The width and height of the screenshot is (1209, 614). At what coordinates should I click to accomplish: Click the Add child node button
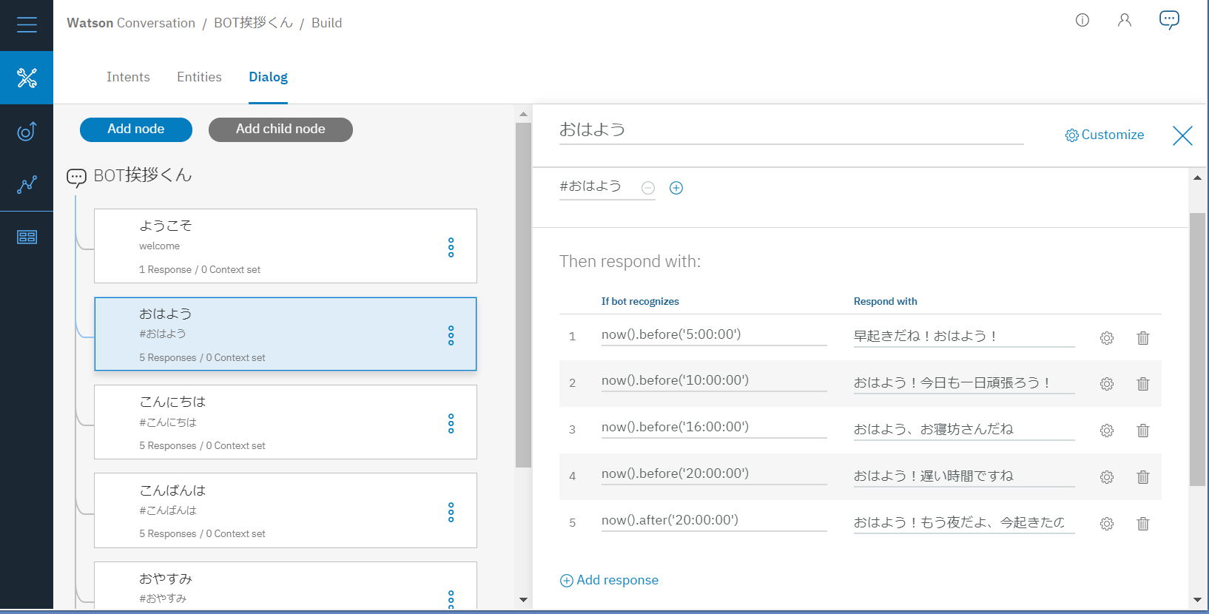tap(280, 129)
